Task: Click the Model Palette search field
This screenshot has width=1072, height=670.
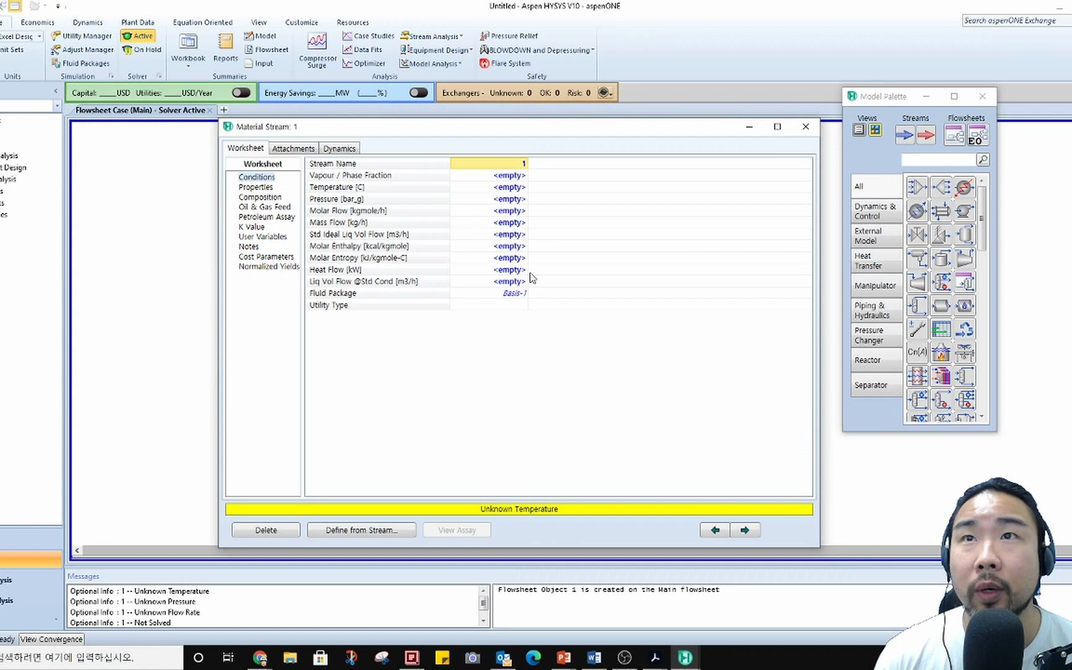Action: click(938, 160)
